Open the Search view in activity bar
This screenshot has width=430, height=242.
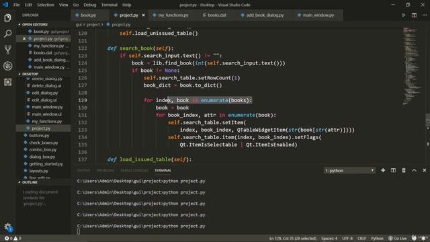click(7, 34)
